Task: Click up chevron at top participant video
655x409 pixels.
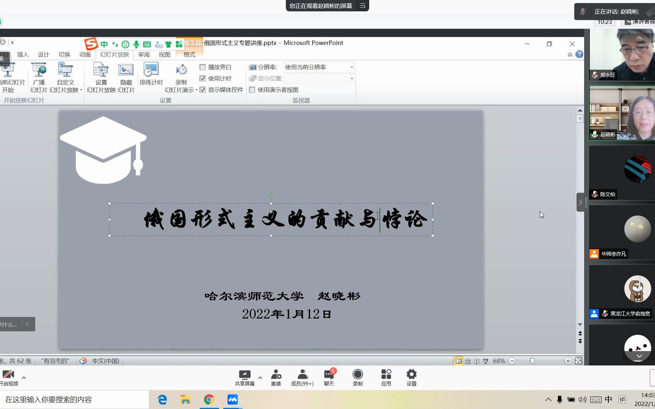Action: tap(639, 38)
